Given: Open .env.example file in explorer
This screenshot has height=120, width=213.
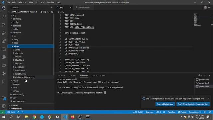Looking at the screenshot, I should pyautogui.click(x=19, y=101).
